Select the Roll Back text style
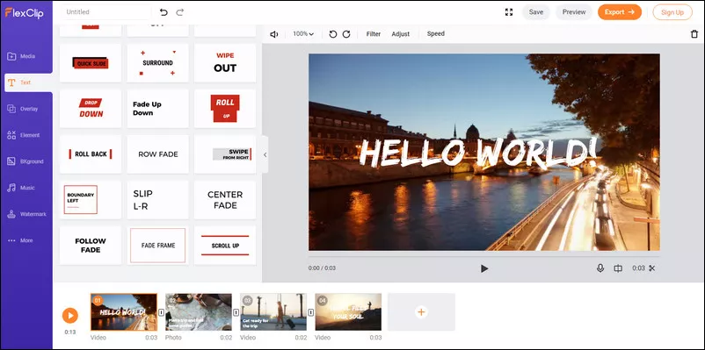705x350 pixels. (91, 154)
